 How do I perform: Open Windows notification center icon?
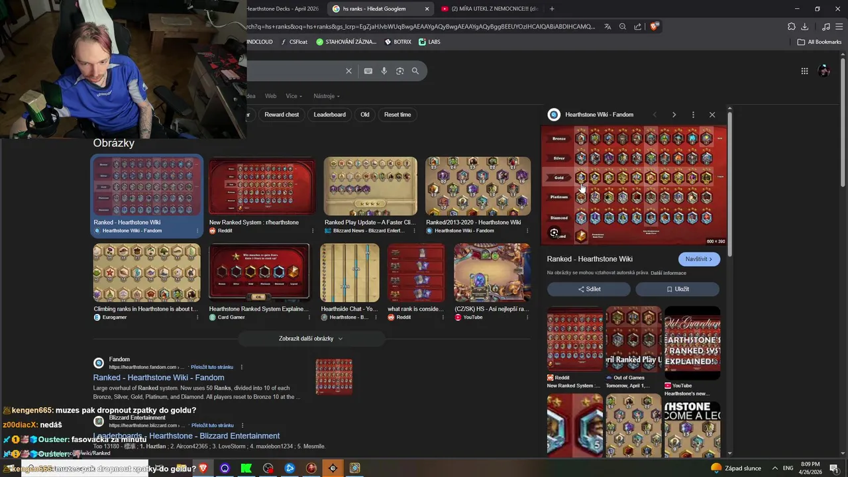tap(834, 468)
